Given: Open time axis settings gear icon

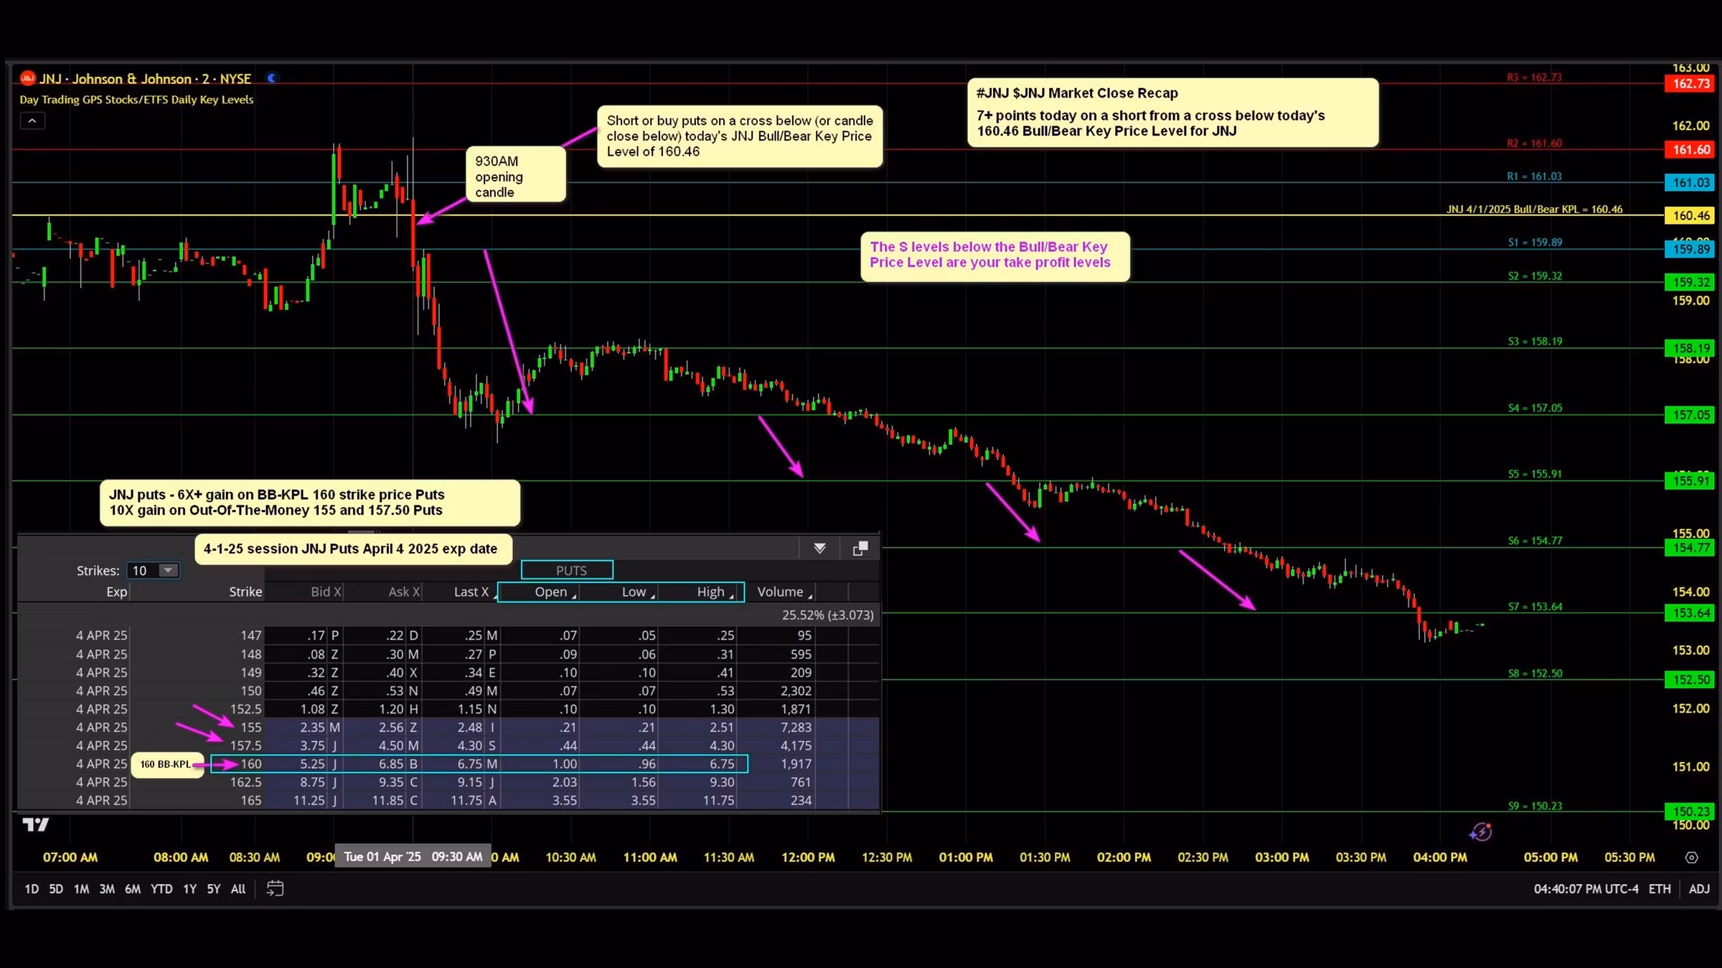Looking at the screenshot, I should tap(1691, 858).
